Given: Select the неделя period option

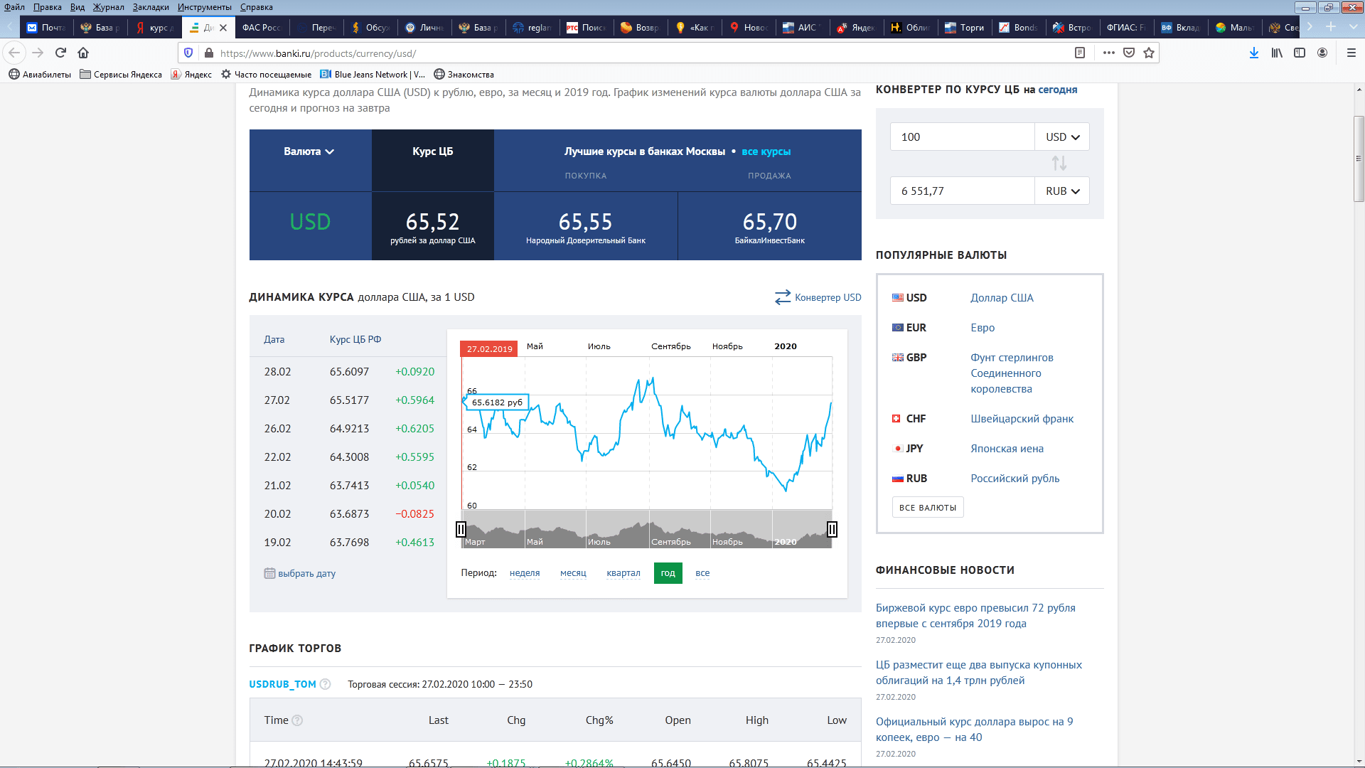Looking at the screenshot, I should click(525, 573).
